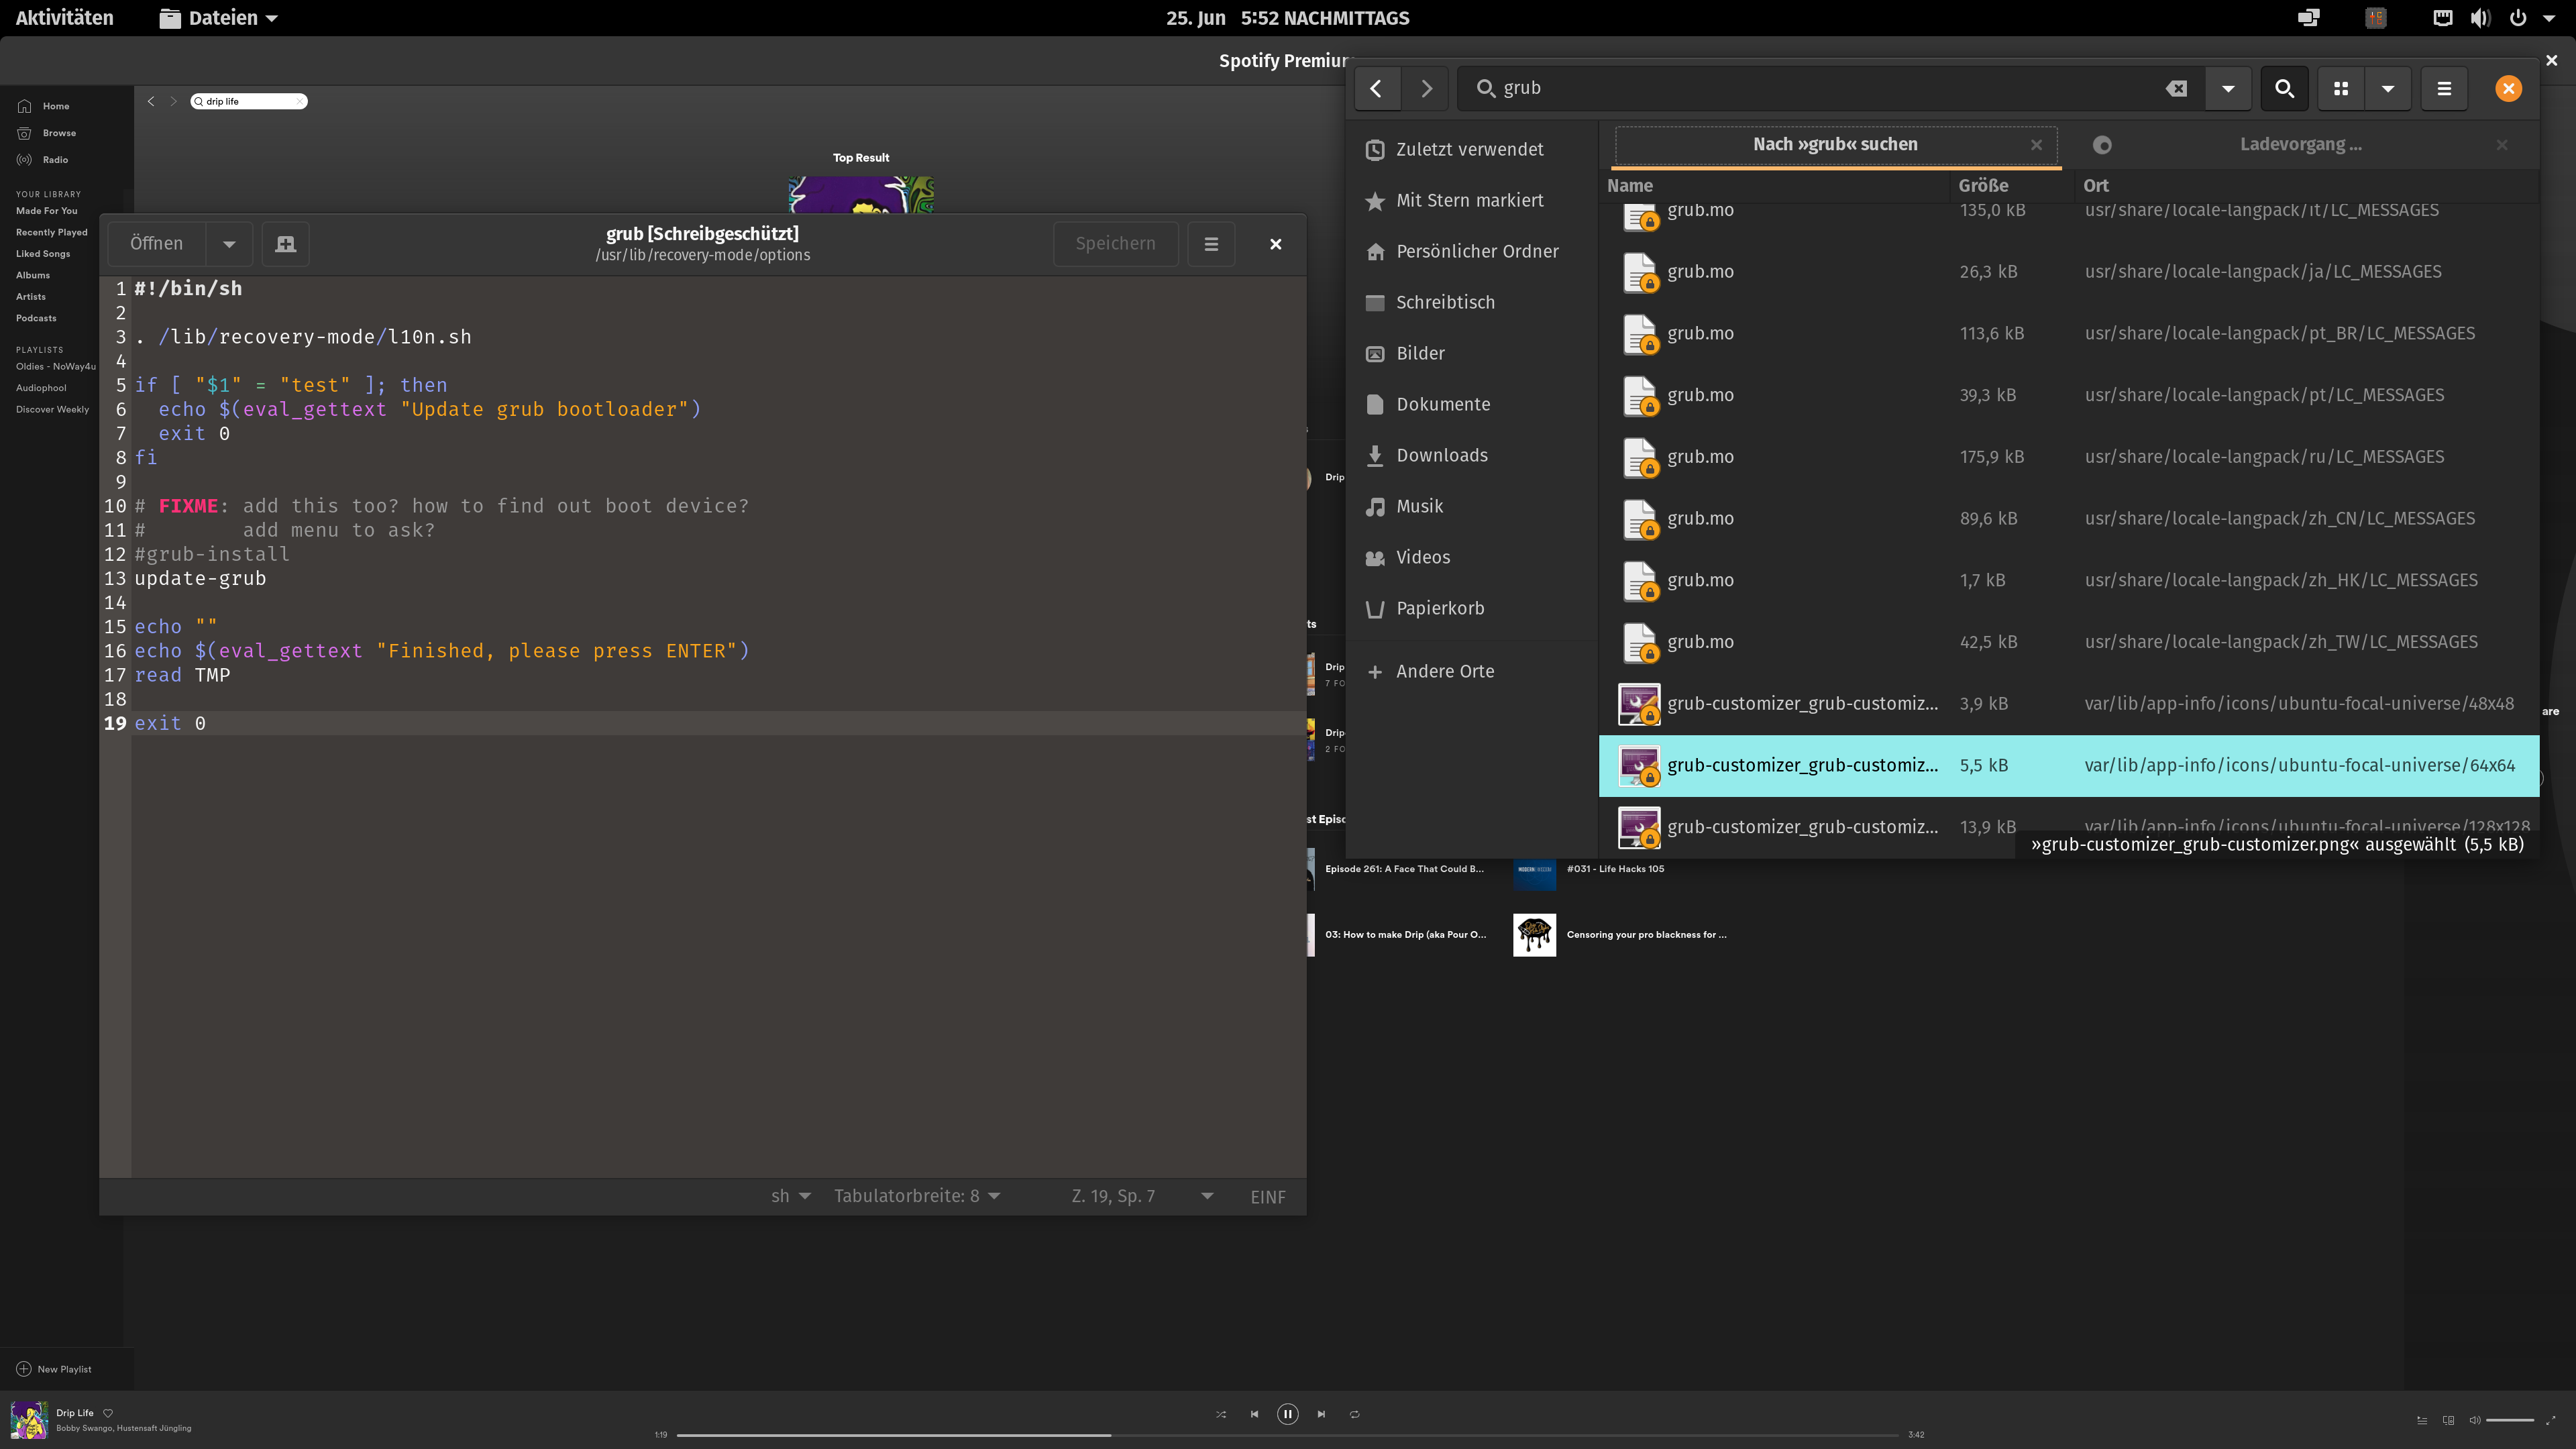Click the Aktivitäten button
The width and height of the screenshot is (2576, 1449).
[x=64, y=18]
